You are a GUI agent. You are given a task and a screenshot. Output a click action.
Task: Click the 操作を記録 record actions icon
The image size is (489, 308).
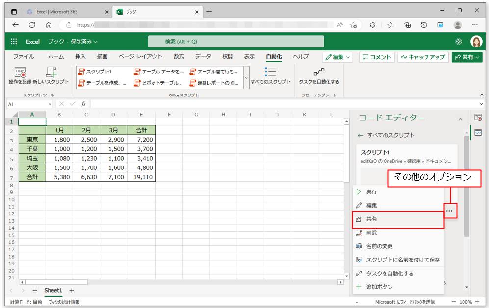(20, 72)
